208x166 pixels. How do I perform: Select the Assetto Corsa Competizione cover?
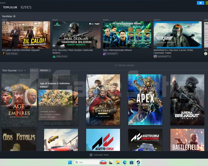[x=145, y=140]
